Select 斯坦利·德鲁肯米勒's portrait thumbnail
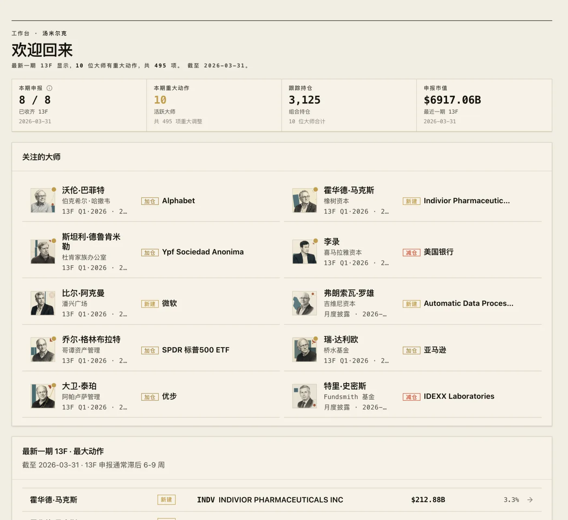 pos(43,251)
